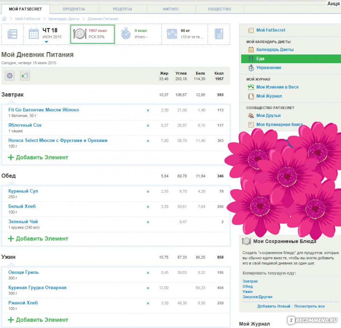Click the weight chart icon by 65 кг
Viewport: 341px width, 328px height.
click(x=172, y=34)
